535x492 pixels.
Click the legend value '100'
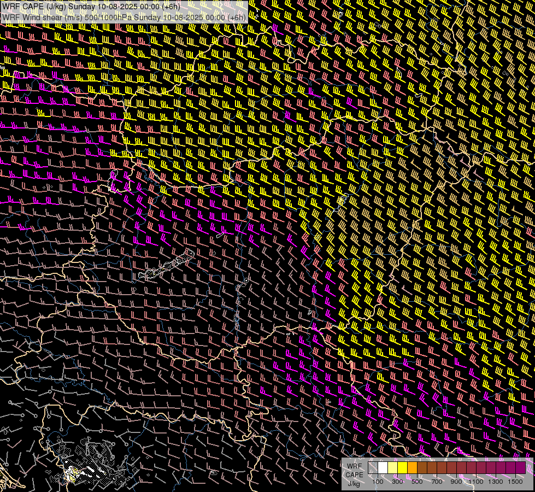[378, 482]
